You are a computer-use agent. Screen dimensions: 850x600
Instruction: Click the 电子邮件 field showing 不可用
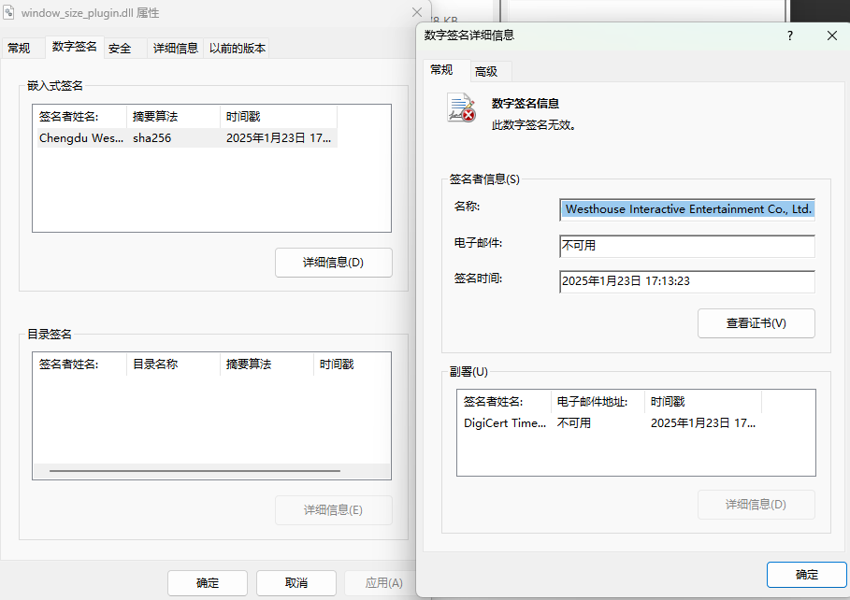687,246
